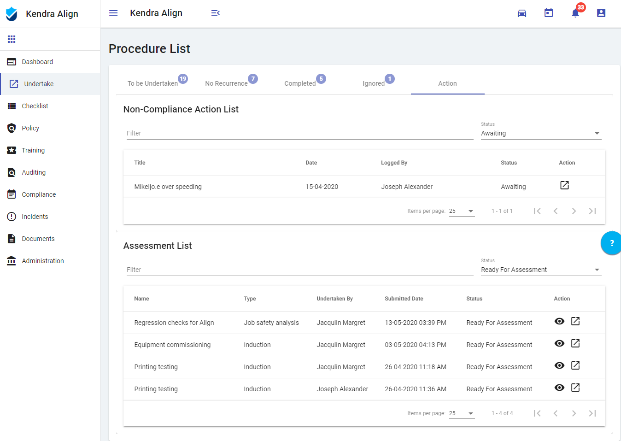Screen dimensions: 621x441
Task: Open Incidents in sidebar
Action: (x=50, y=217)
